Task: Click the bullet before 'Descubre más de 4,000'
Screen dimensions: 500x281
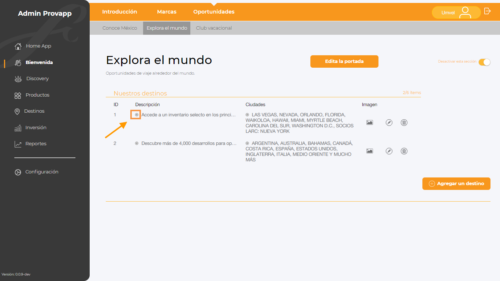Action: click(137, 143)
